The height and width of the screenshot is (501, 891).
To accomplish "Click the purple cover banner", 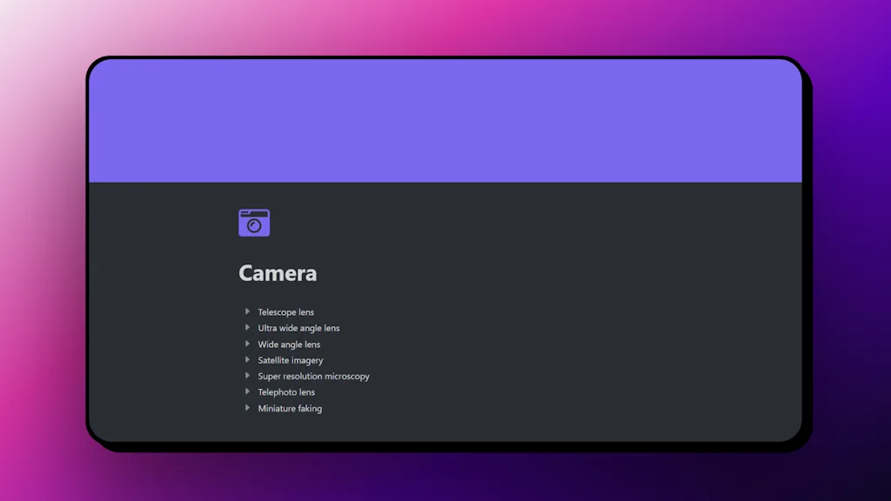I will coord(444,122).
